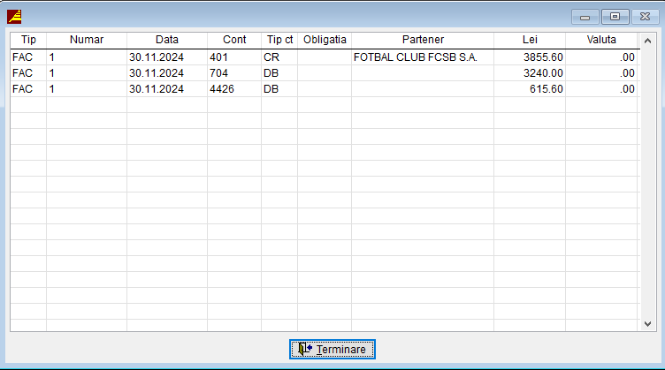Select the row with account 4426
This screenshot has height=370, width=665.
[x=222, y=89]
